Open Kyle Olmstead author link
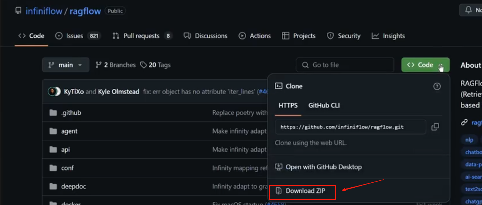This screenshot has width=482, height=205. tap(119, 92)
